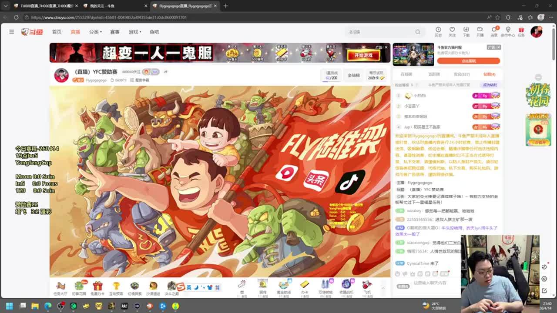Click the search box in the header
Viewport: 557px width, 313px height.
[x=381, y=32]
